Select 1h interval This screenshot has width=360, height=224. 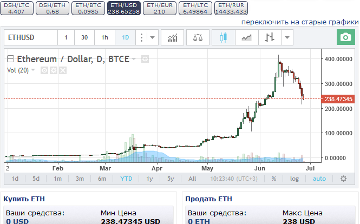104,37
